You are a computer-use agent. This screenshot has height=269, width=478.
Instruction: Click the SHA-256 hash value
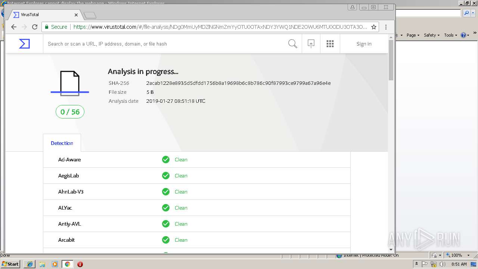(238, 83)
